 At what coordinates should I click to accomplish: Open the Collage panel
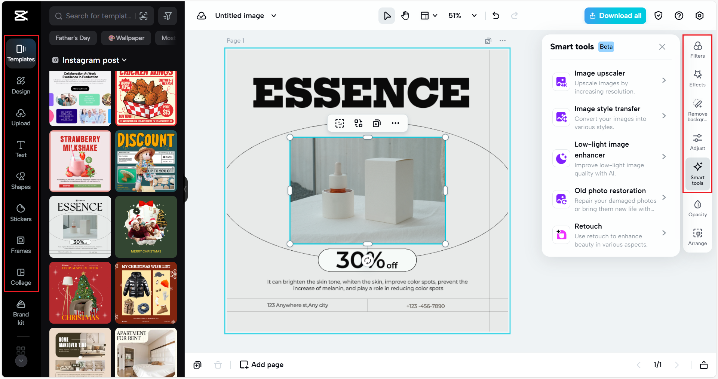click(21, 277)
